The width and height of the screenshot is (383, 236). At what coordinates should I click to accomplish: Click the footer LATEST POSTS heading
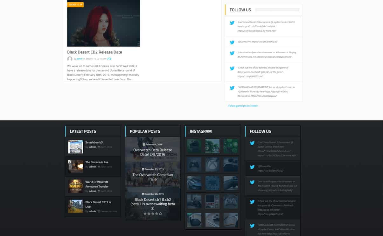(83, 131)
